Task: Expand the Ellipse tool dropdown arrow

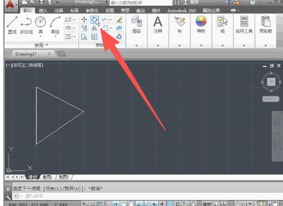Action: coord(74,28)
